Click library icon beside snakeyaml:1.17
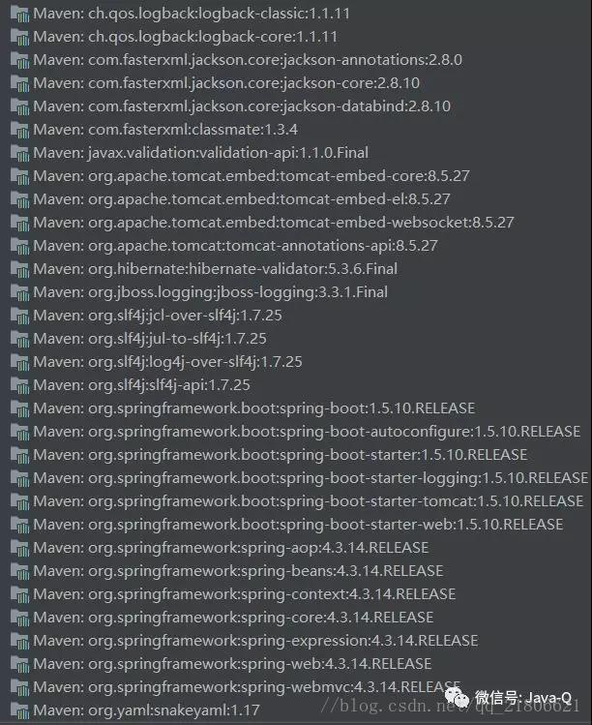 pos(20,710)
